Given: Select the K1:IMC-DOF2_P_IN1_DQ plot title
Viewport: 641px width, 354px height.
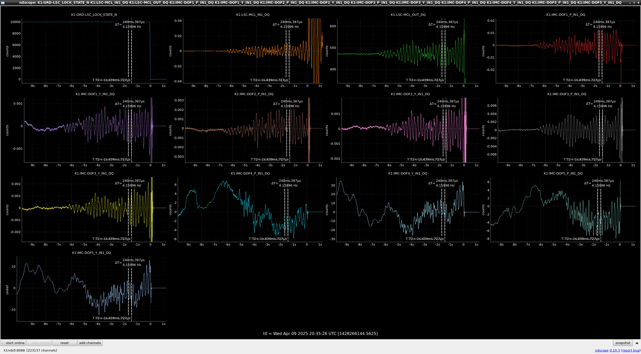Looking at the screenshot, I should click(x=254, y=94).
